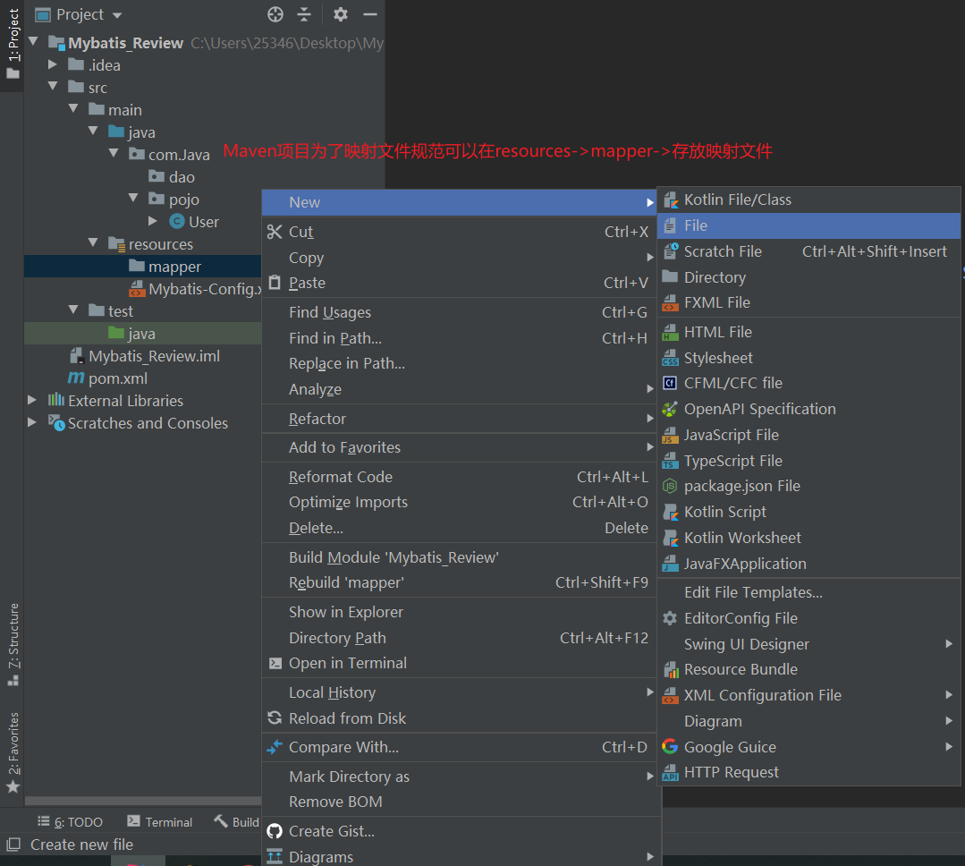Select File in the New submenu
Image resolution: width=965 pixels, height=866 pixels.
tap(808, 225)
